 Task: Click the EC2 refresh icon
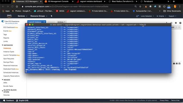pyautogui.click(x=171, y=23)
